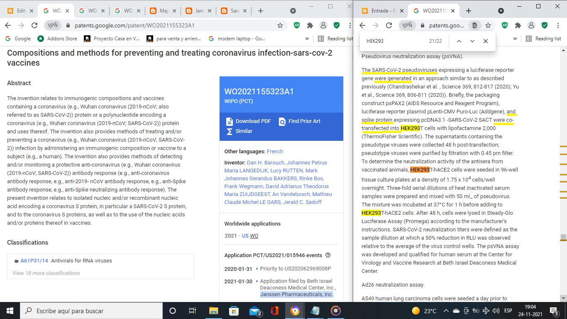Switch to the Edit Blogger tab
The image size is (567, 319).
tap(20, 11)
